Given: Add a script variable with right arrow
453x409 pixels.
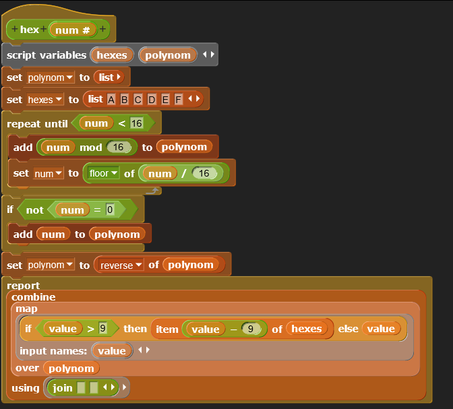Looking at the screenshot, I should (x=213, y=55).
